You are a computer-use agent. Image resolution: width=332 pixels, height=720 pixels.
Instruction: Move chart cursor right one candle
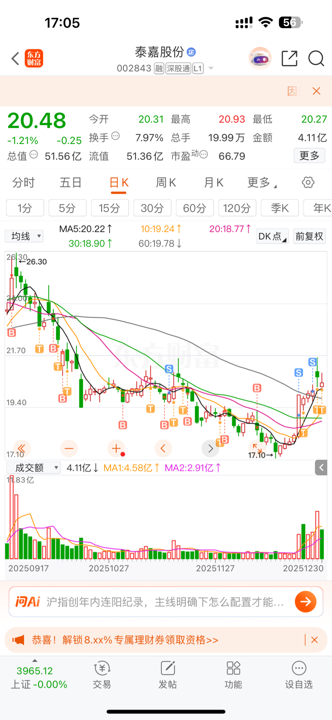[211, 448]
